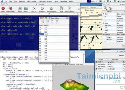Expand the opar list in Workspace
The height and width of the screenshot is (90, 125).
104,23
